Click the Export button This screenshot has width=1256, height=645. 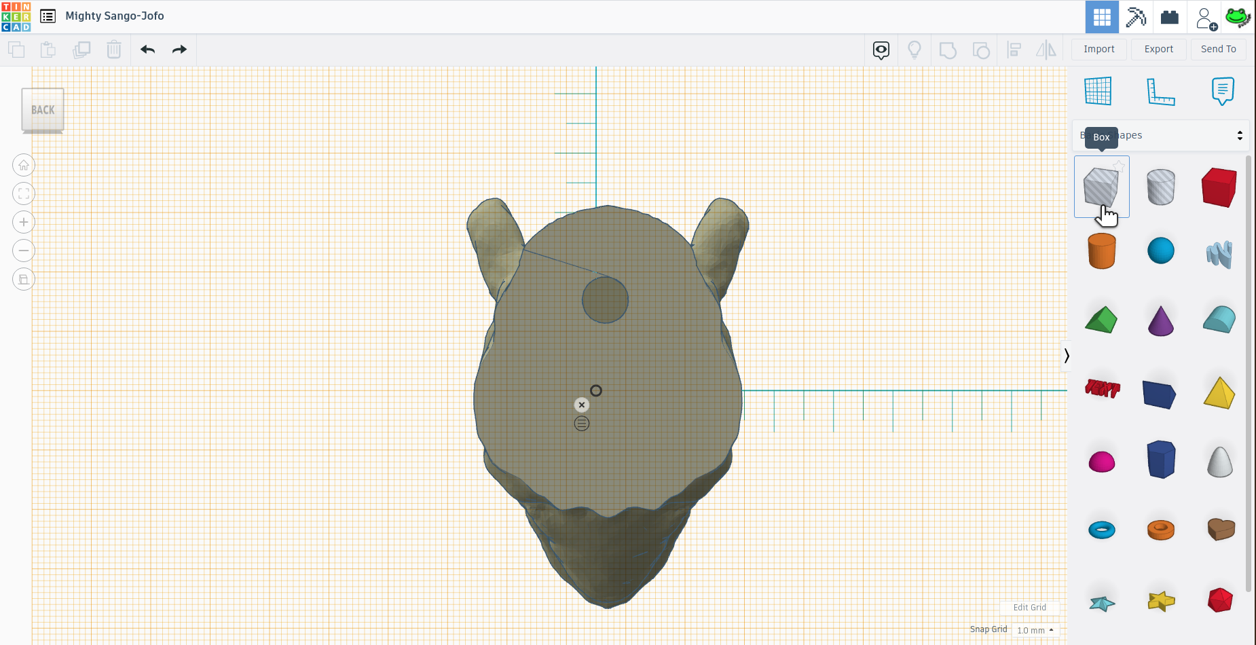(1159, 49)
